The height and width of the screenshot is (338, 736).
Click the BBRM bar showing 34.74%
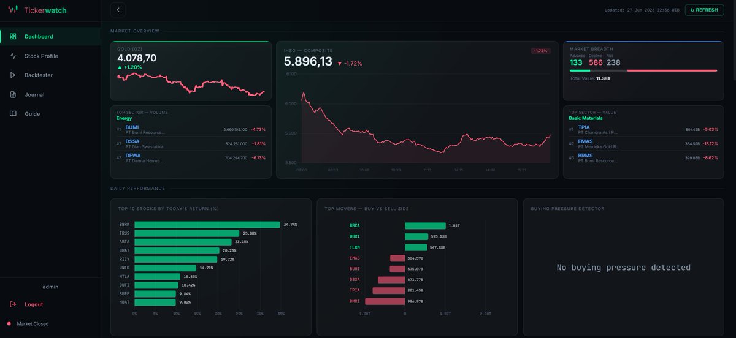tap(207, 225)
